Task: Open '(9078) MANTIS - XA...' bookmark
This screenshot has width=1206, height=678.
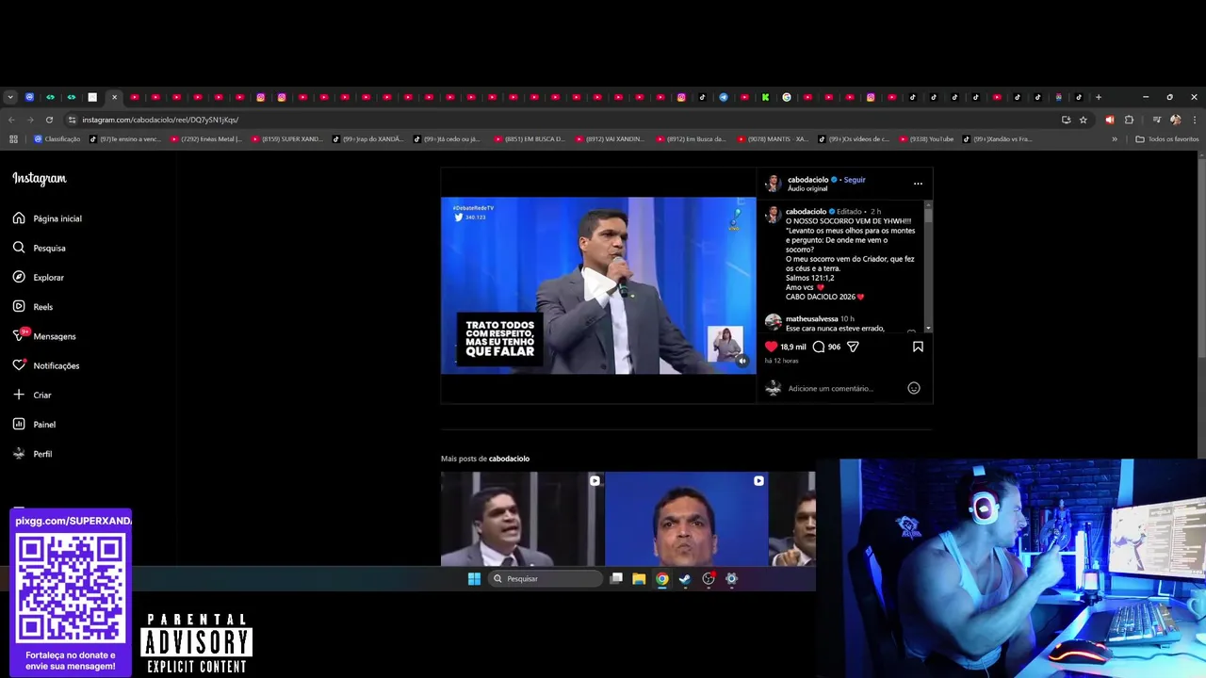Action: [x=773, y=139]
